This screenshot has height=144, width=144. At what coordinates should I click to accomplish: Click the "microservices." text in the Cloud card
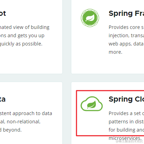click(125, 138)
